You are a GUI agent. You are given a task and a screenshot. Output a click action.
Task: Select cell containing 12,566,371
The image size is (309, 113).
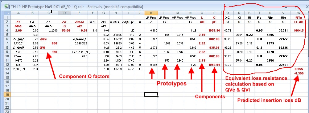click(18, 69)
